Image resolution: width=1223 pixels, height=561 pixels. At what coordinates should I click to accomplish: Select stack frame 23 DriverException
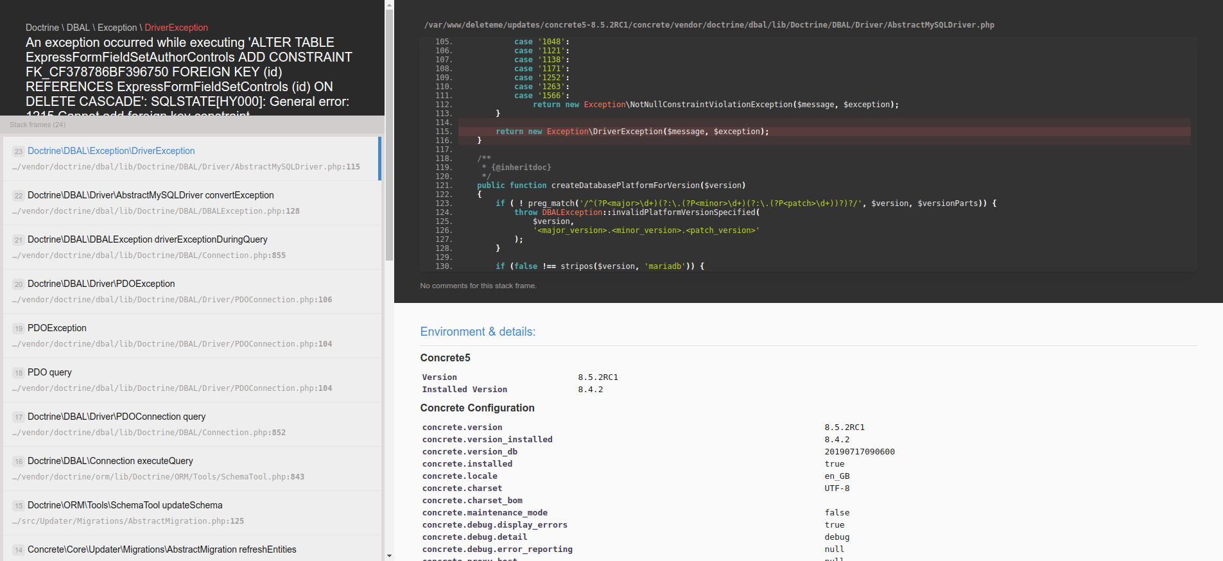point(192,159)
